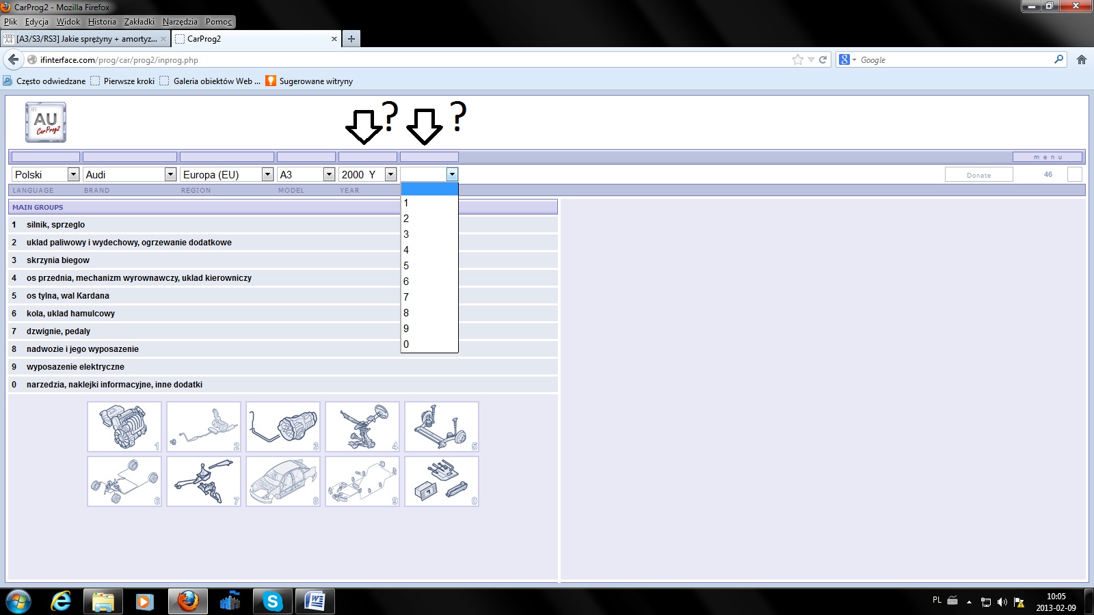Screen dimensions: 1094x615
Task: Open the gearbox thumbnail numbered 3
Action: tap(283, 426)
